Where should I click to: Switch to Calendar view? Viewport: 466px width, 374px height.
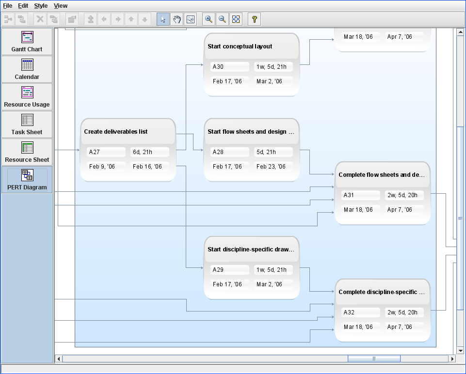(x=27, y=69)
